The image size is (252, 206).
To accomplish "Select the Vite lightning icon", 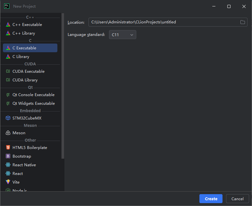I will [x=8, y=182].
